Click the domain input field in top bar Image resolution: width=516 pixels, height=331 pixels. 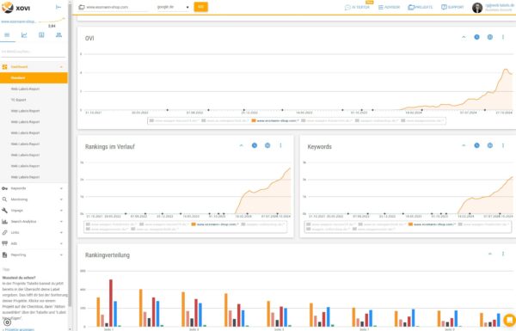pos(117,7)
